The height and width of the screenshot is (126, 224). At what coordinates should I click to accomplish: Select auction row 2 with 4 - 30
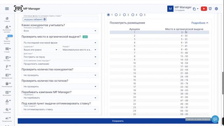(160, 36)
